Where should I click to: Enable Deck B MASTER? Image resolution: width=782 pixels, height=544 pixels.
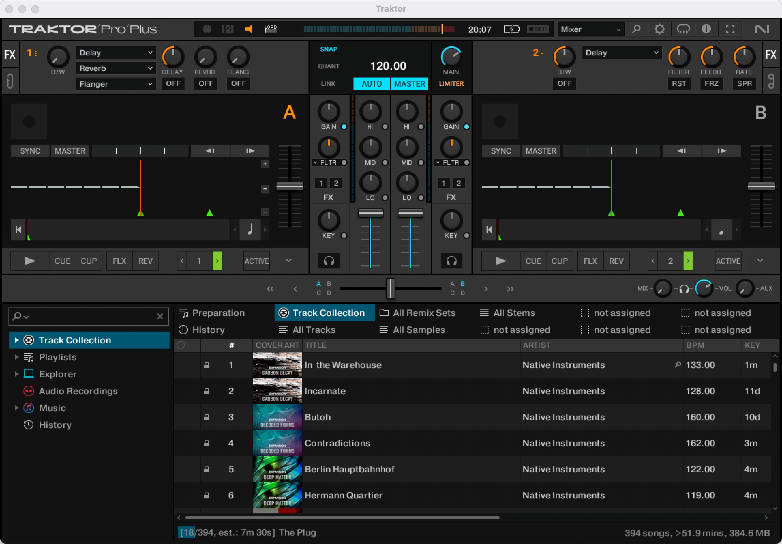(x=541, y=151)
